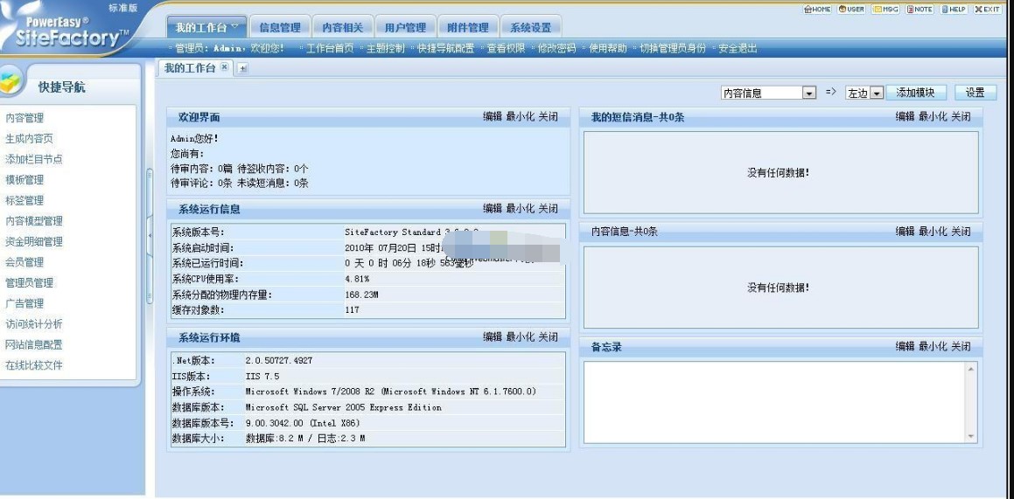Add a new tab with plus icon
1014x499 pixels.
242,68
